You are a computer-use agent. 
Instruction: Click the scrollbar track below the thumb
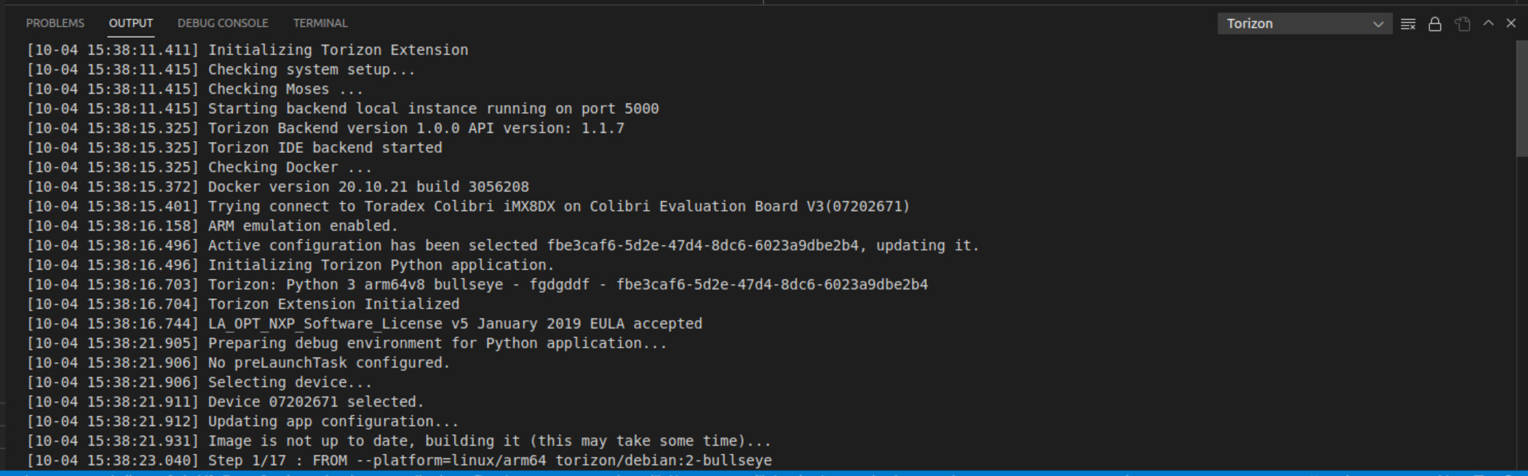(1521, 309)
